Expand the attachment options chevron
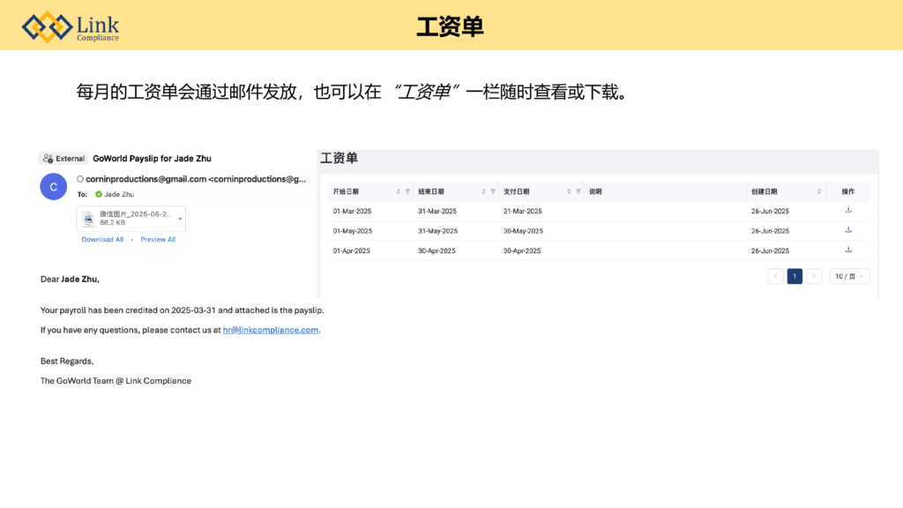The height and width of the screenshot is (508, 903). point(181,218)
